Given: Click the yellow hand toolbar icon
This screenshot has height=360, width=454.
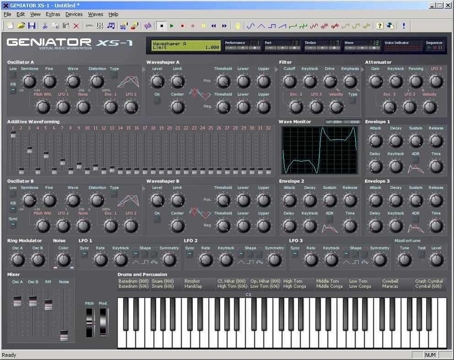Looking at the screenshot, I should coord(238,26).
